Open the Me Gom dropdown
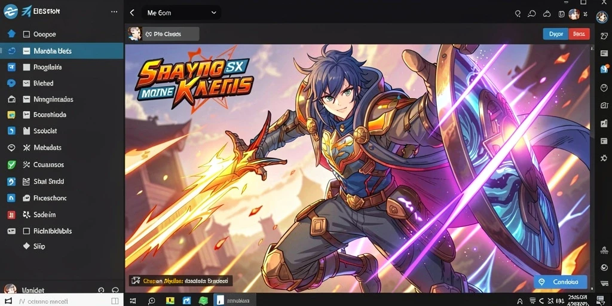The width and height of the screenshot is (612, 306). [x=182, y=13]
